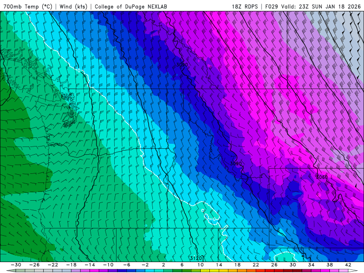
Task: Click the yellow swatch on the temperature colorbar
Action: (x=214, y=271)
